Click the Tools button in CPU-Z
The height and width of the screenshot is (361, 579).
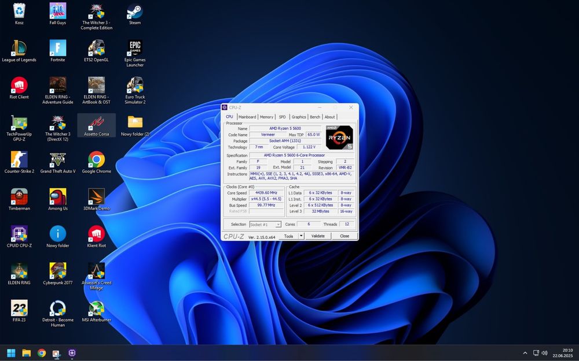[288, 236]
